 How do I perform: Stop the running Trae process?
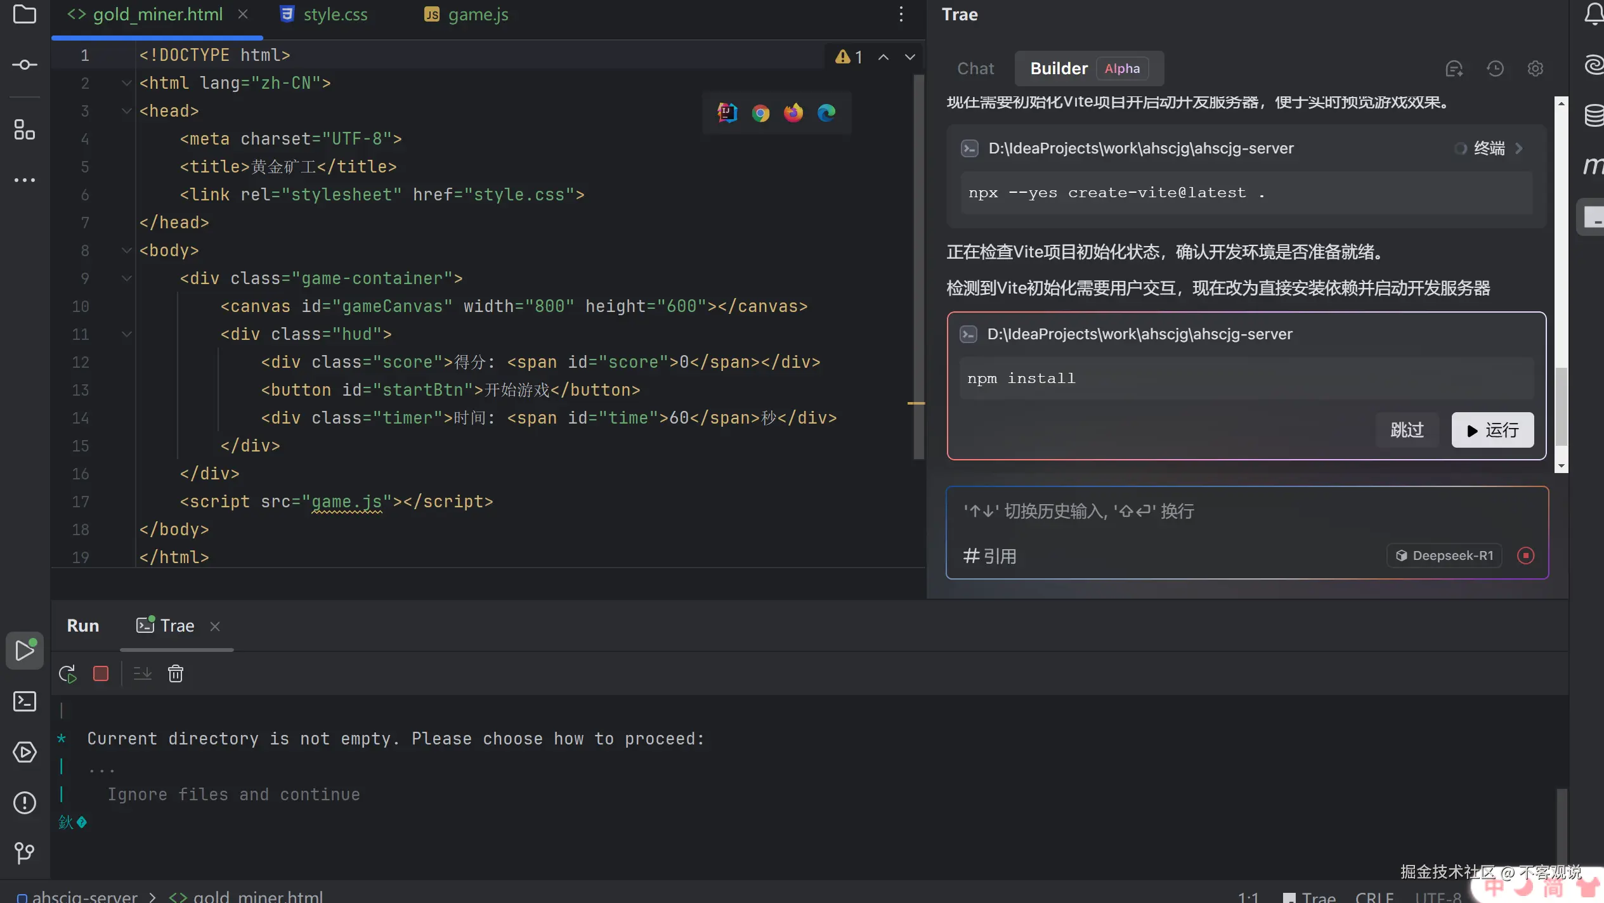tap(101, 673)
